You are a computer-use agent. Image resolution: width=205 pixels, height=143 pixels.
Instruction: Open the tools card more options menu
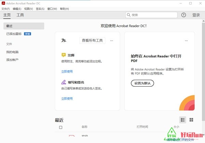coord(111,41)
